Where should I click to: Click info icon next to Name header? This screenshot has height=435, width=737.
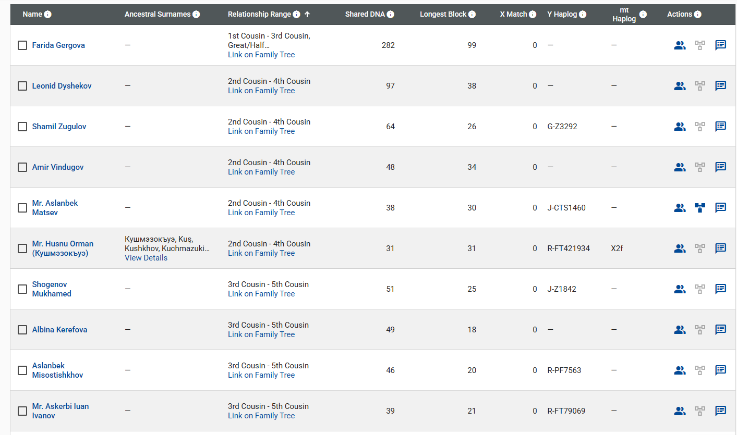click(x=48, y=15)
